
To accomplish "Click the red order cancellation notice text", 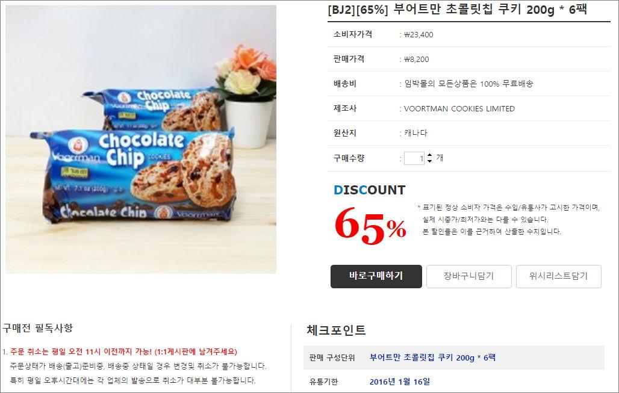I will [x=123, y=351].
